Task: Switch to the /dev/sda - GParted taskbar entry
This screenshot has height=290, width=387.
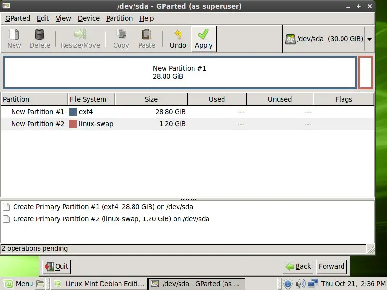Action: pos(196,284)
